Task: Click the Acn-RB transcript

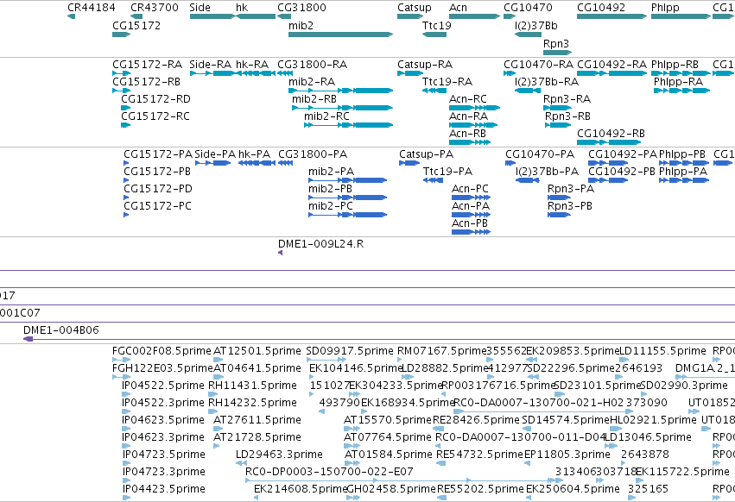Action: [x=470, y=142]
